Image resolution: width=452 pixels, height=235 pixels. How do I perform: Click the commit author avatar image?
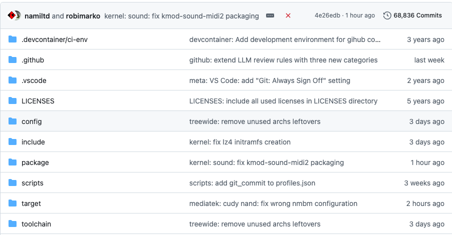click(14, 15)
